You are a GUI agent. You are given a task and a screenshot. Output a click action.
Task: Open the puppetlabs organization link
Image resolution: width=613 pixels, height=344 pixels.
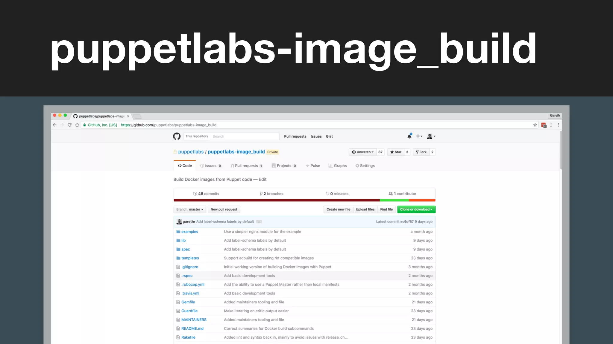tap(191, 152)
